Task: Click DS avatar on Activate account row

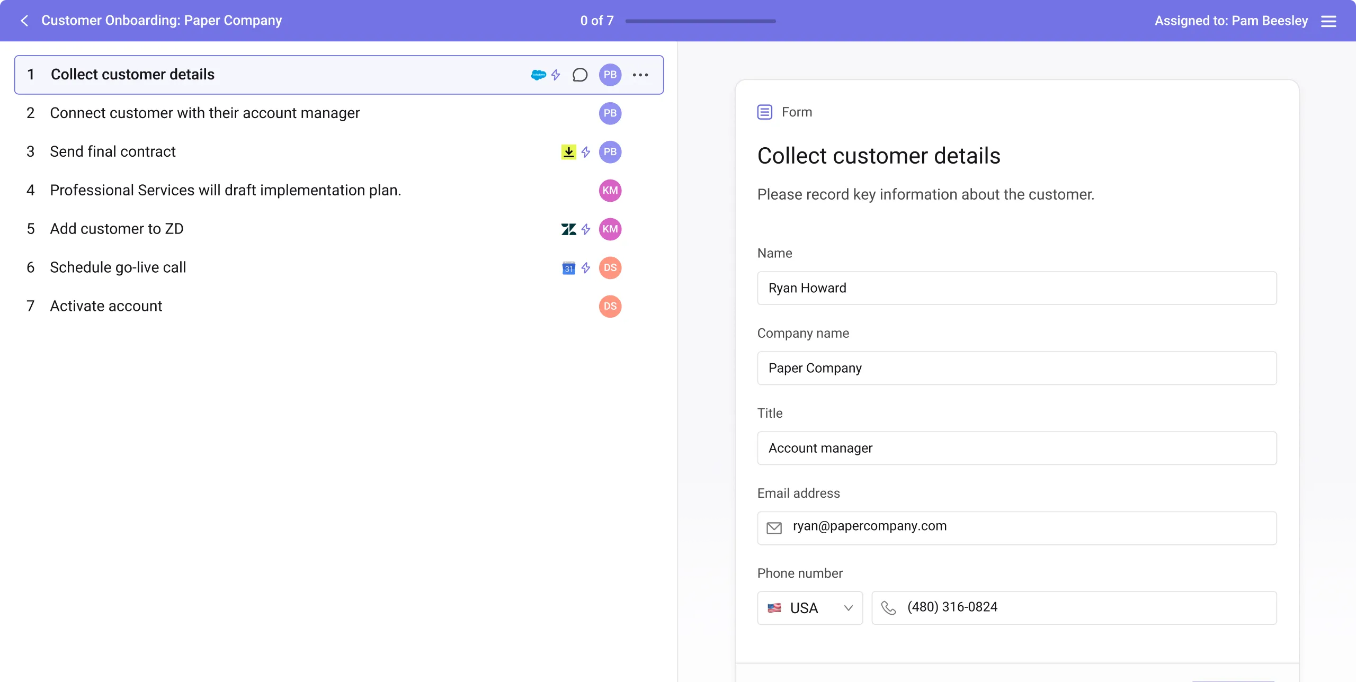Action: [610, 307]
